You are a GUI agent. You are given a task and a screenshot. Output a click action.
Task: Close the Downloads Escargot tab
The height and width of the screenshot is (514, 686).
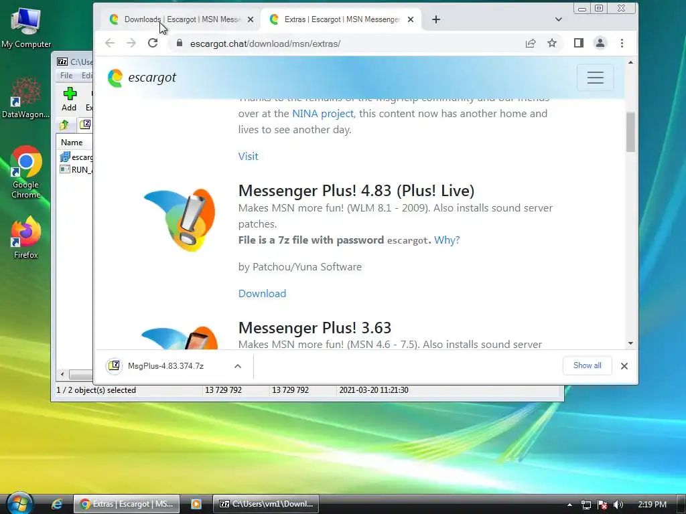pos(251,19)
